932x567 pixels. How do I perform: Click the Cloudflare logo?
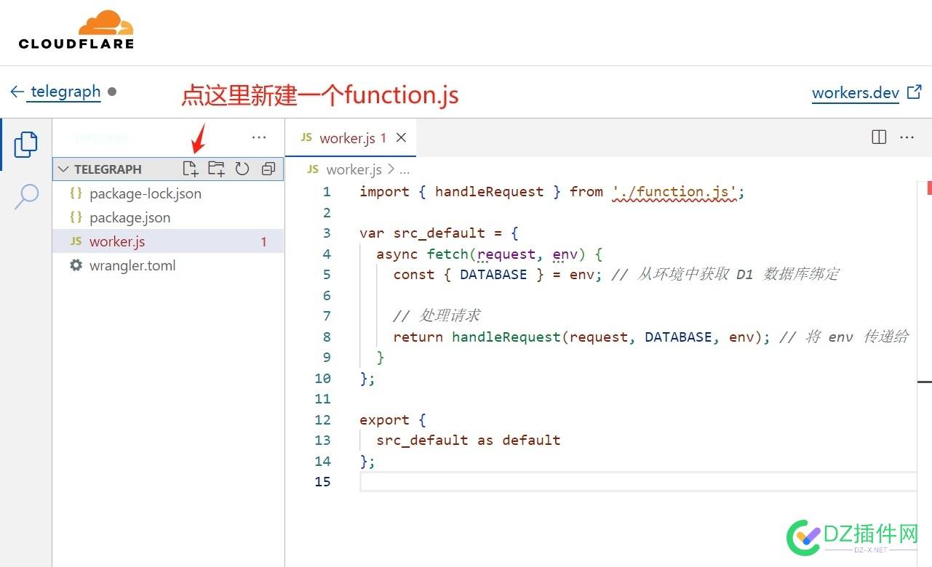pyautogui.click(x=76, y=30)
